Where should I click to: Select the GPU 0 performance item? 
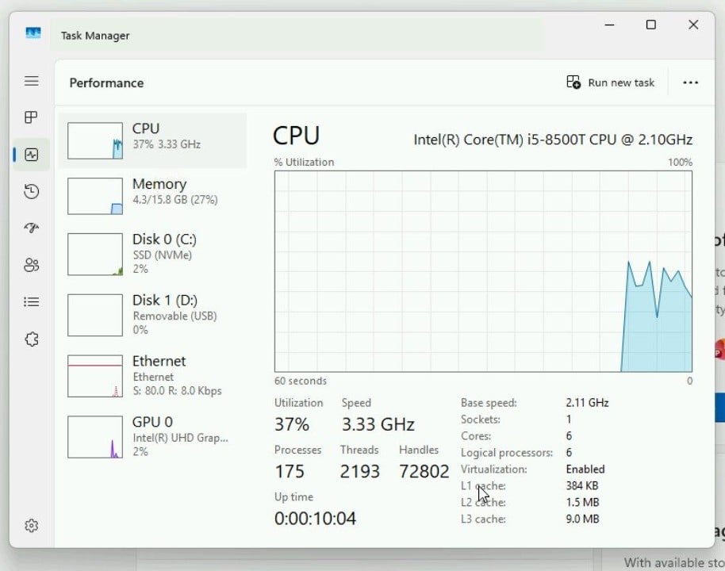pos(152,437)
